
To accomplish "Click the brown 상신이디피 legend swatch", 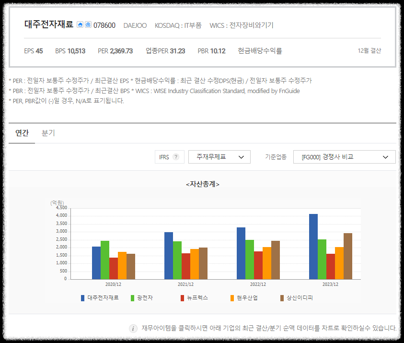I will [282, 298].
